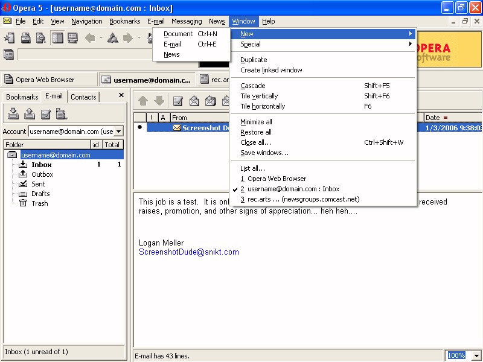Click the Opera Software banner ad

tap(449, 49)
